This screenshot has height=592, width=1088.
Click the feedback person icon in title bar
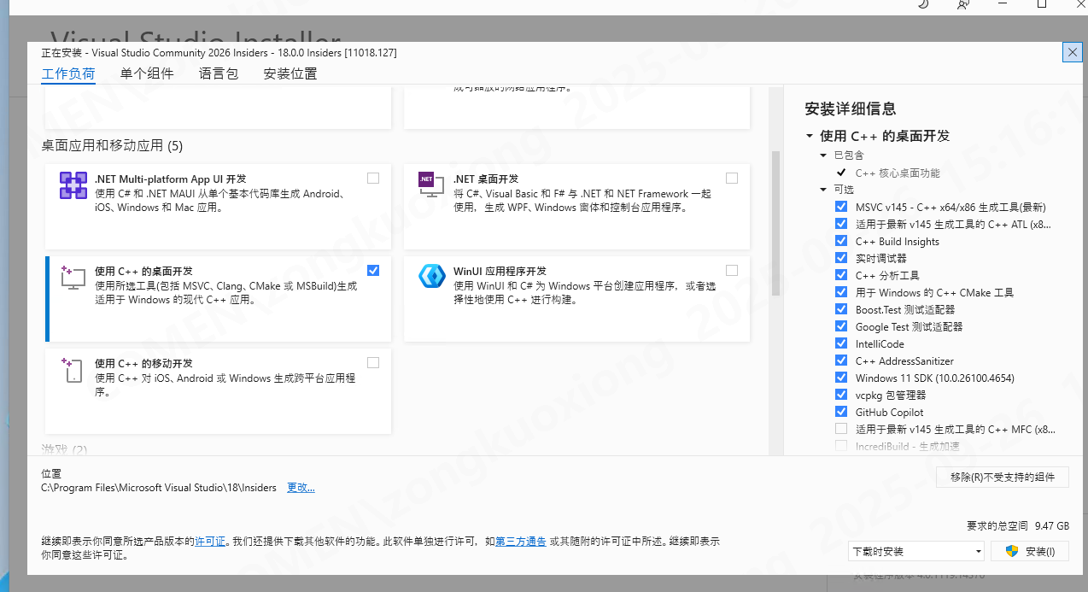[963, 4]
